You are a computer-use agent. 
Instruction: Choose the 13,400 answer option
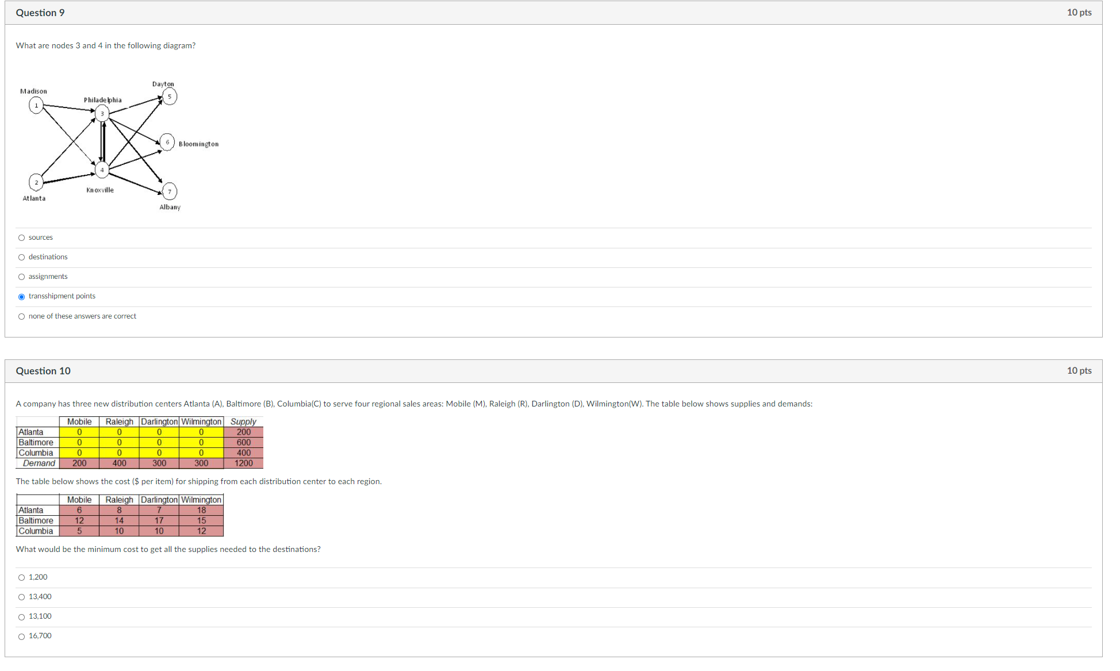(22, 597)
